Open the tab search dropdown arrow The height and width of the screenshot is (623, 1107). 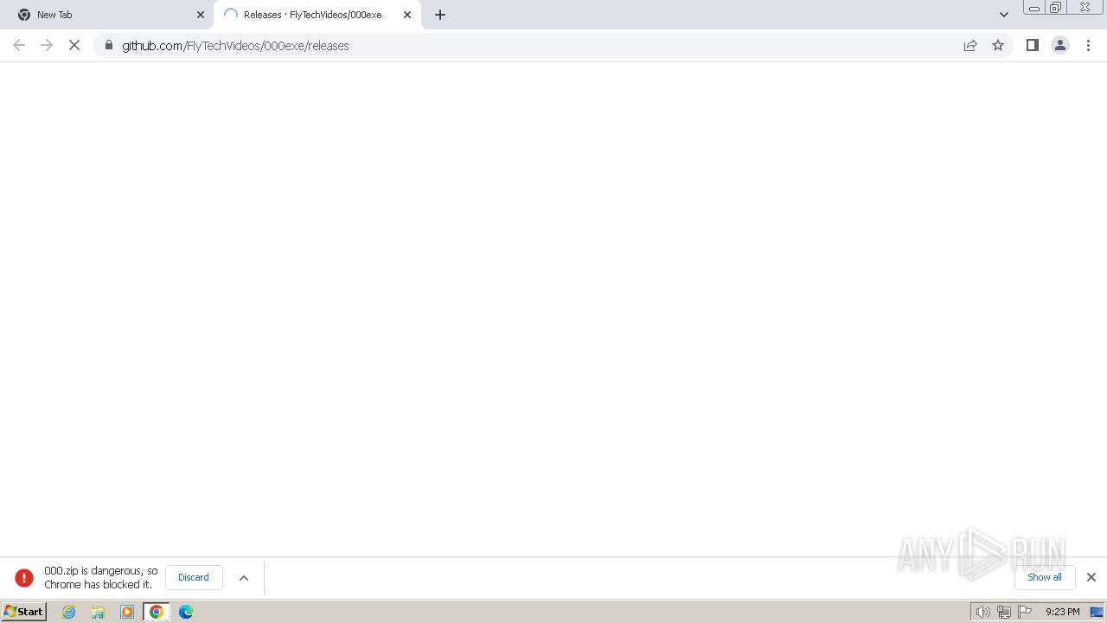[x=1004, y=15]
